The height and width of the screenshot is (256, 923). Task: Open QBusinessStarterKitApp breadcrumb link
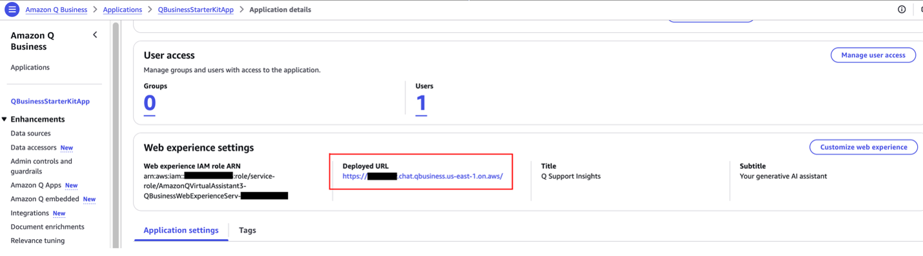pos(196,10)
